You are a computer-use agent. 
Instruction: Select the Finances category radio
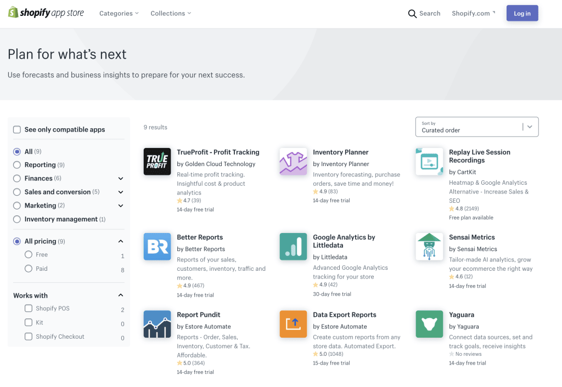(x=17, y=178)
